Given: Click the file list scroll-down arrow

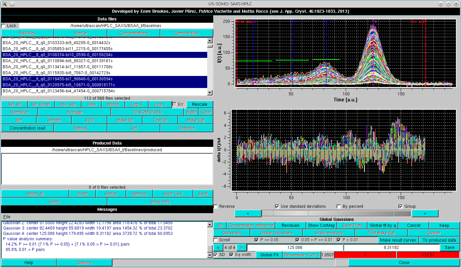Looking at the screenshot, I should coord(210,93).
